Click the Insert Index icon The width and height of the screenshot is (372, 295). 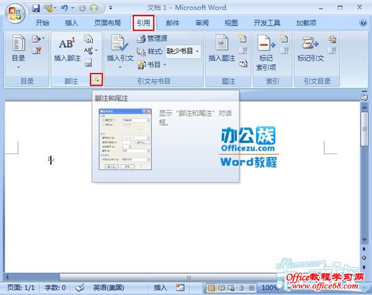(284, 38)
